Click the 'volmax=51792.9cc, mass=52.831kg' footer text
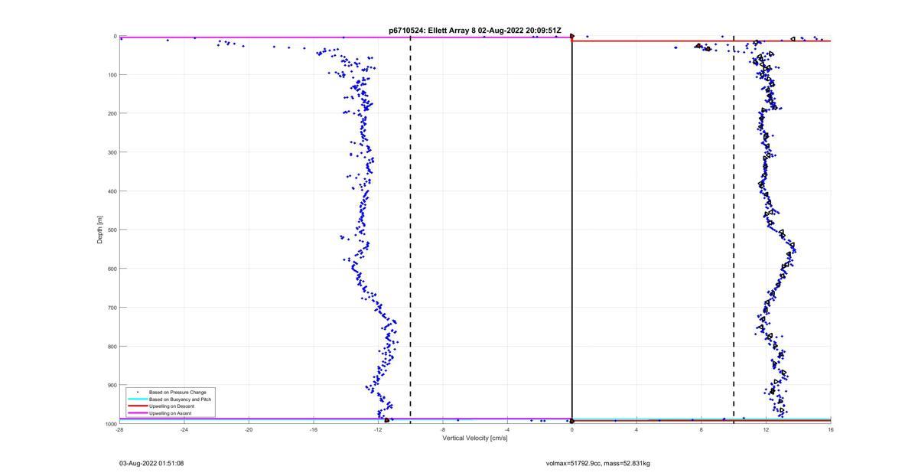The height and width of the screenshot is (476, 918). click(x=597, y=463)
